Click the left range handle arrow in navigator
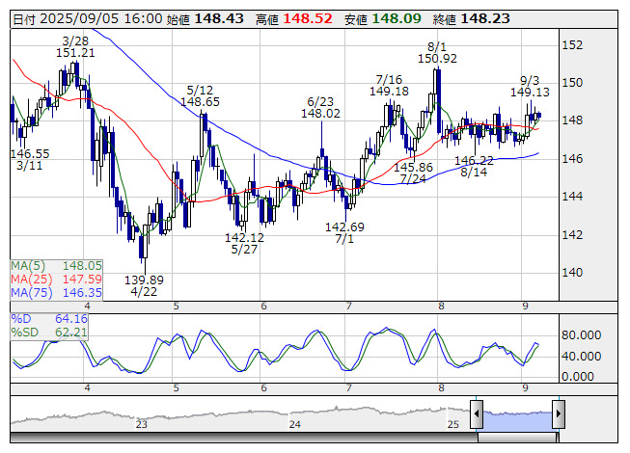The height and width of the screenshot is (453, 630). click(x=476, y=413)
